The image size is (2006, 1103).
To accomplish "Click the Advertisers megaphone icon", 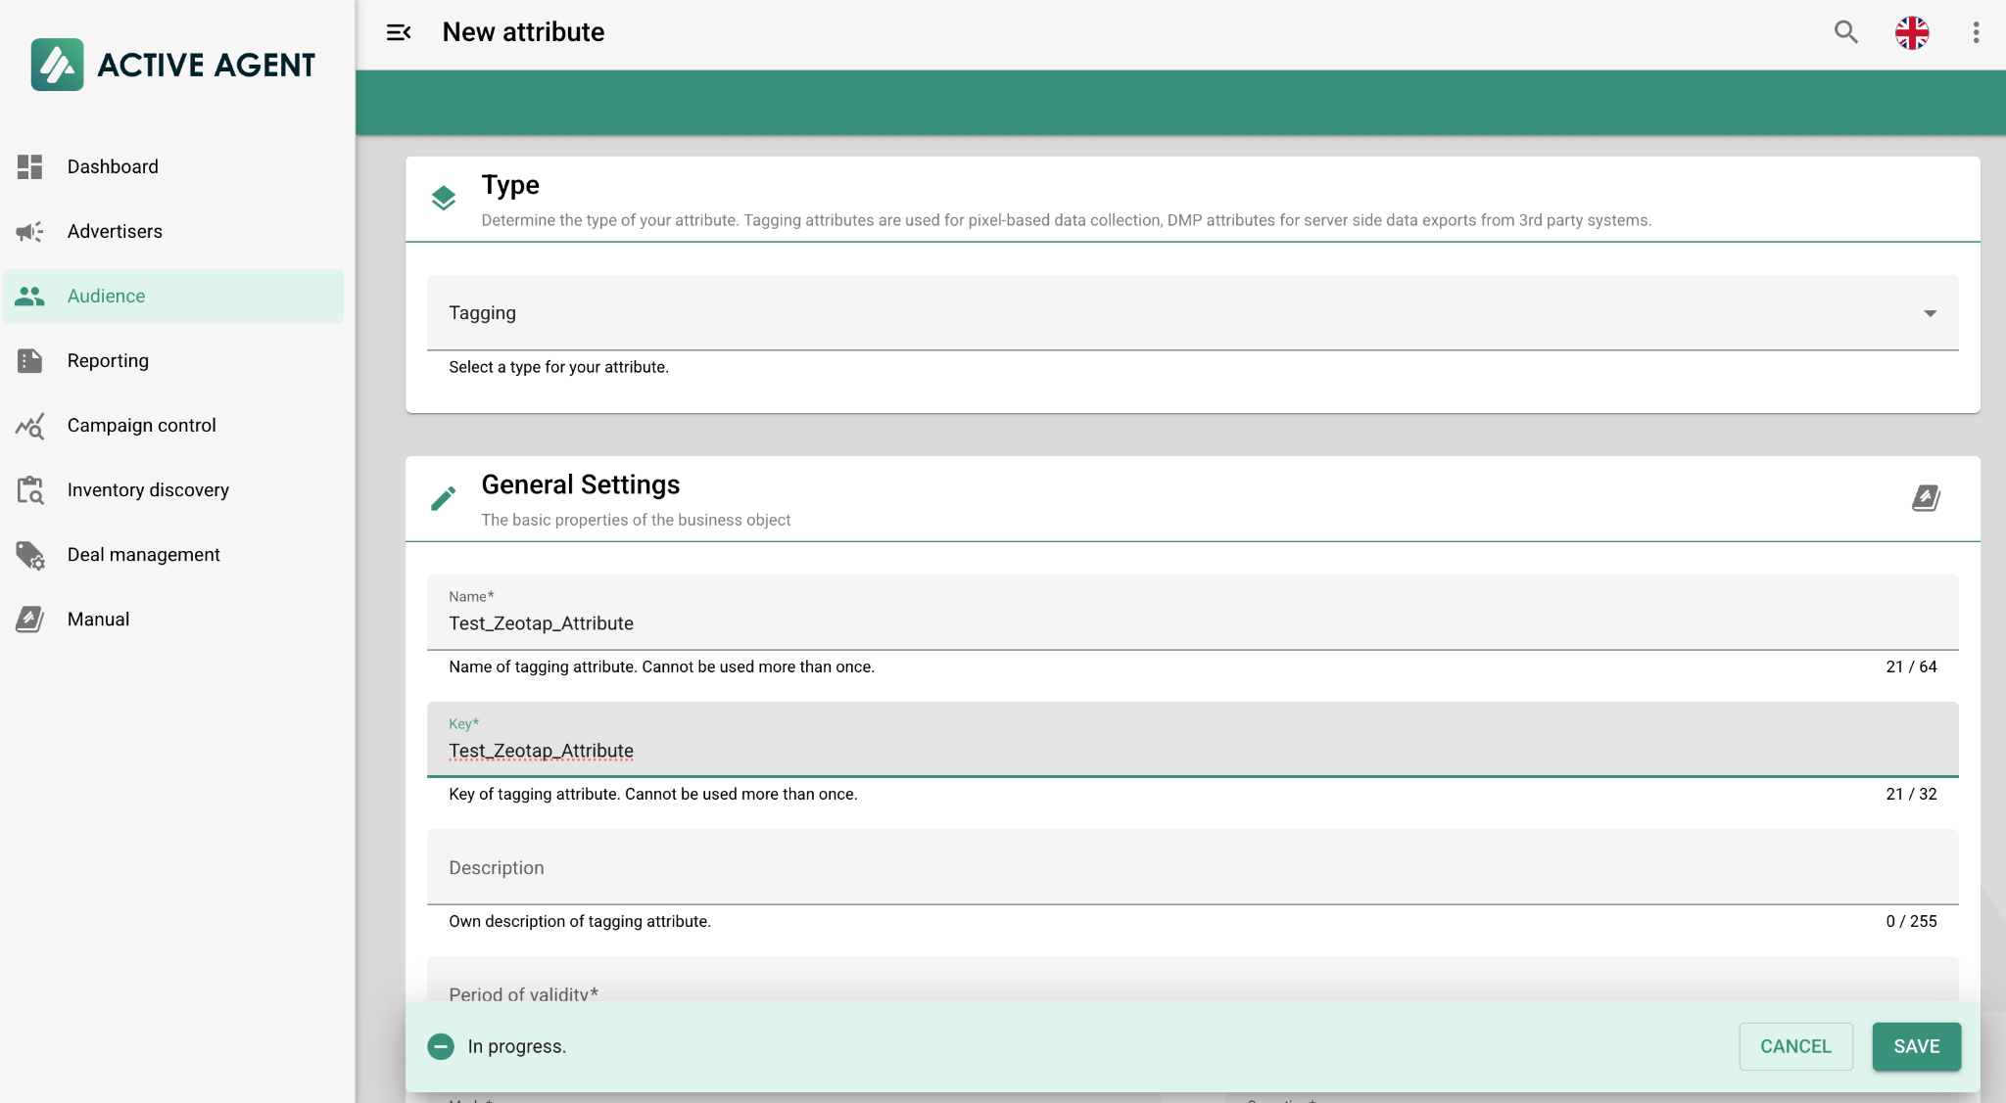I will coord(30,231).
